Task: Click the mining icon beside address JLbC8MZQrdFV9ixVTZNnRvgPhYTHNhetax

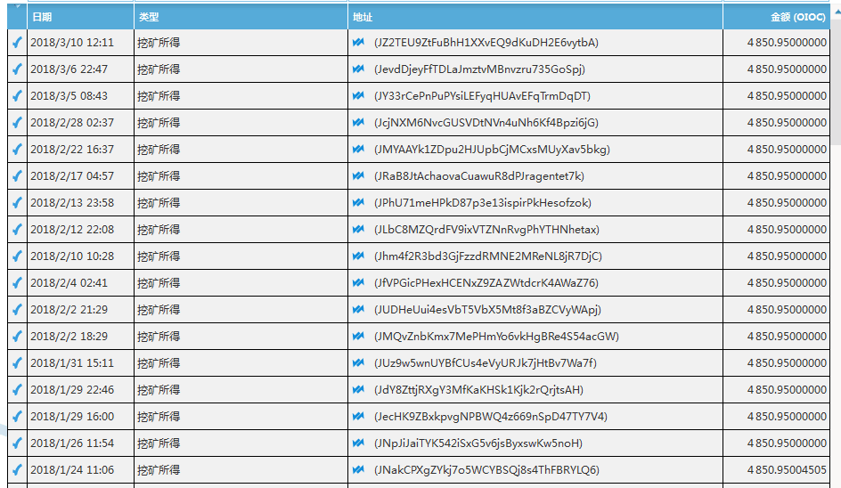Action: [358, 230]
